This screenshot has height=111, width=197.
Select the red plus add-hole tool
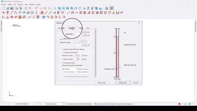(x=3, y=13)
